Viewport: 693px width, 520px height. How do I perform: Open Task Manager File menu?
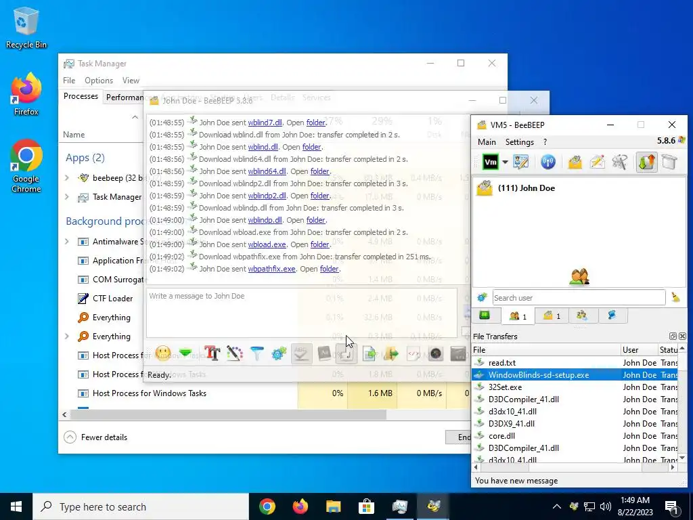tap(69, 81)
